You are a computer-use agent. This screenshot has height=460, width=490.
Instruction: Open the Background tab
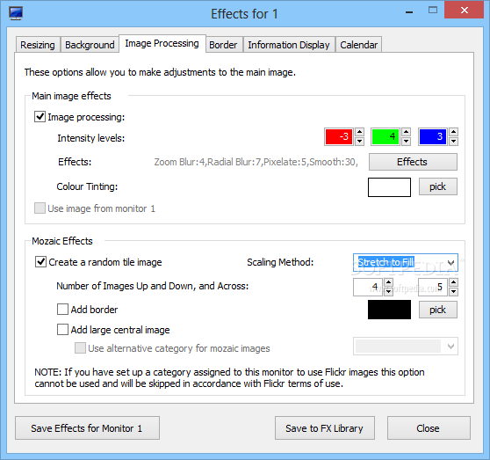point(90,45)
